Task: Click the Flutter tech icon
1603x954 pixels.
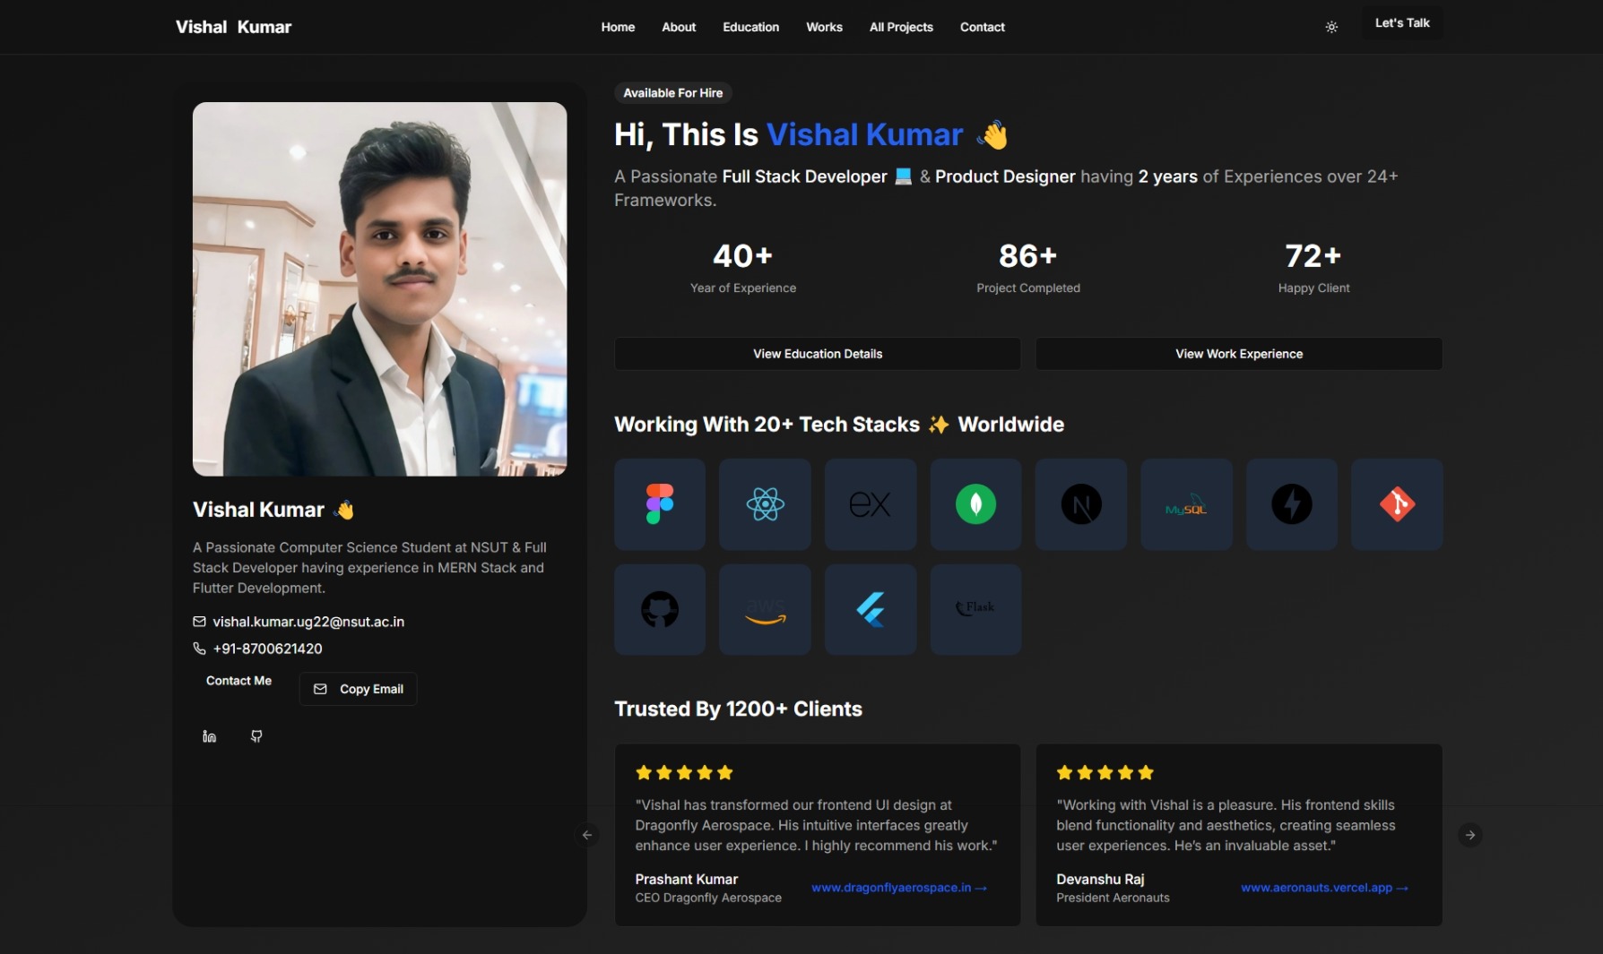Action: 870,609
